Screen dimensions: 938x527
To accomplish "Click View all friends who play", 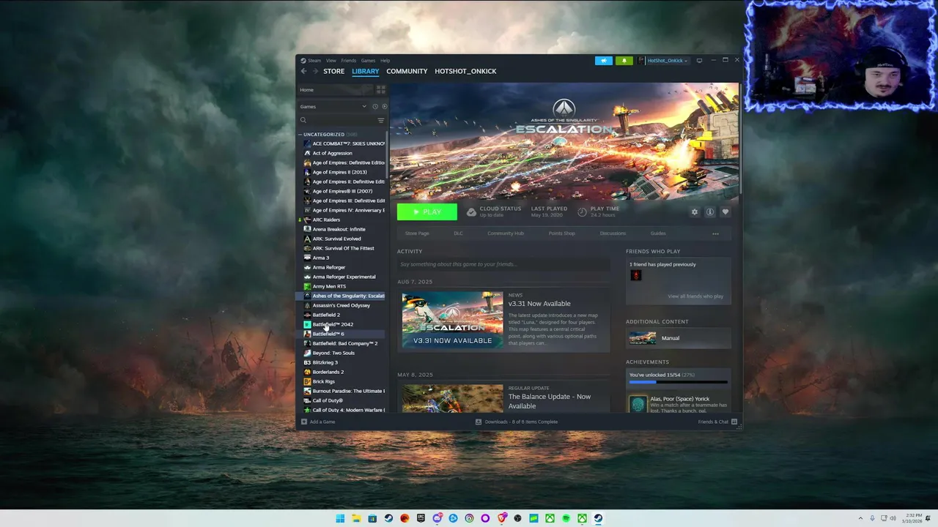I will 695,296.
